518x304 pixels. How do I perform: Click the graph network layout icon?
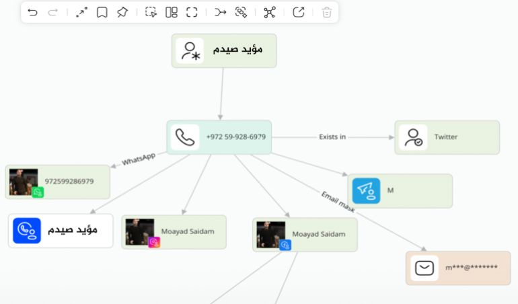270,12
